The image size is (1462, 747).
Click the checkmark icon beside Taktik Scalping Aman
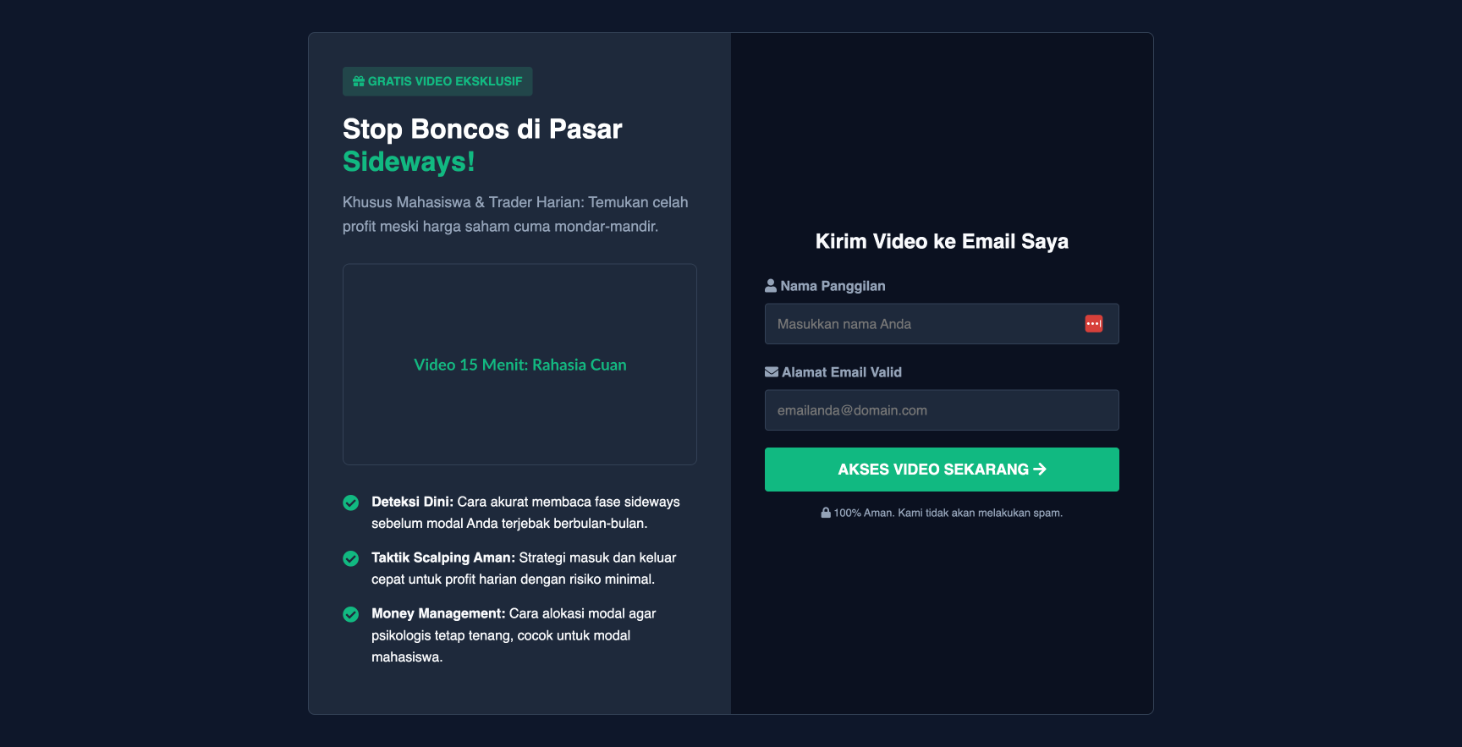pos(351,558)
